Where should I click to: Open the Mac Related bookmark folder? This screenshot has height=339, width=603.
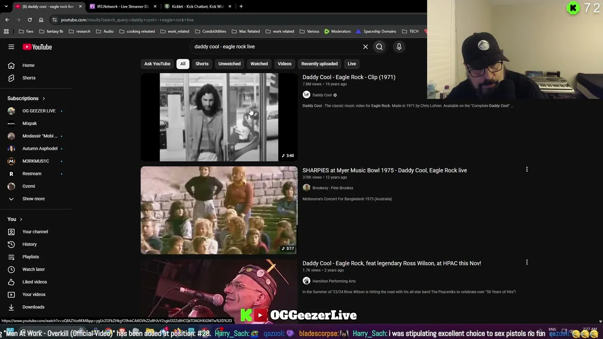click(x=246, y=32)
